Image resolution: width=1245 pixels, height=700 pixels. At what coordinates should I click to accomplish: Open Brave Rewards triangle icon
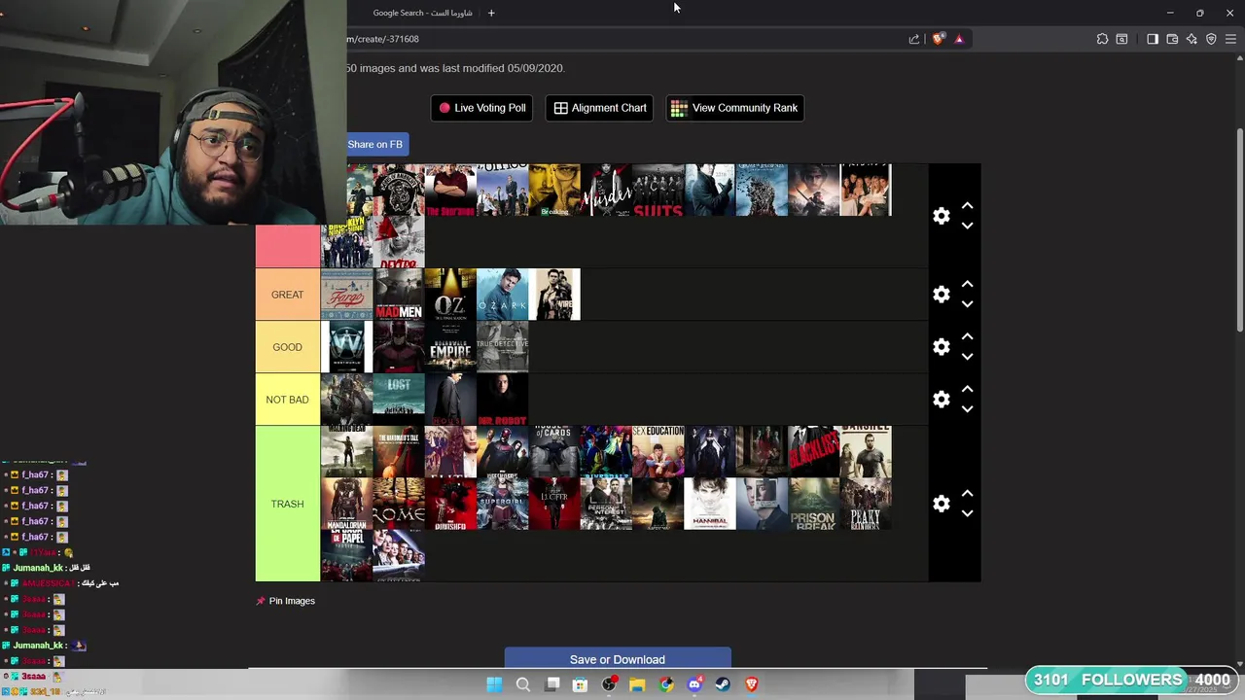tap(959, 39)
